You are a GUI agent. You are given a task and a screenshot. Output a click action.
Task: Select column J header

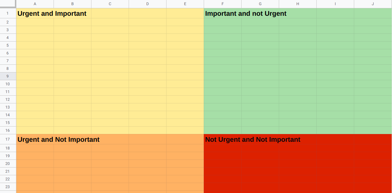tap(373, 4)
